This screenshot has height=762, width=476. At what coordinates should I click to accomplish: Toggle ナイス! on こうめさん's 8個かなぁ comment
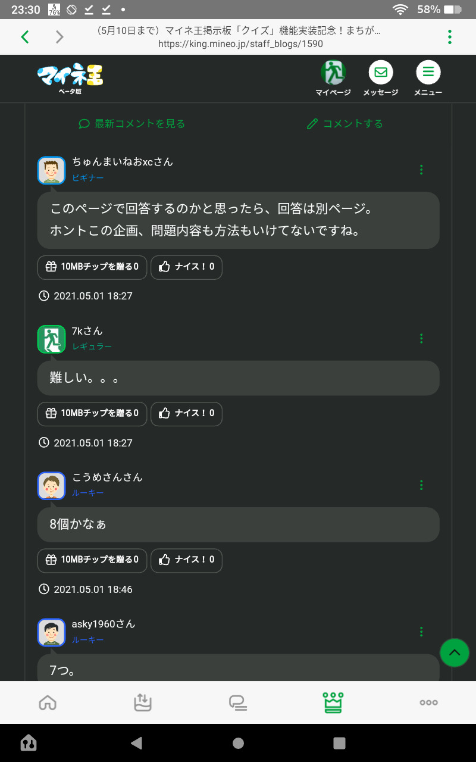pyautogui.click(x=186, y=560)
